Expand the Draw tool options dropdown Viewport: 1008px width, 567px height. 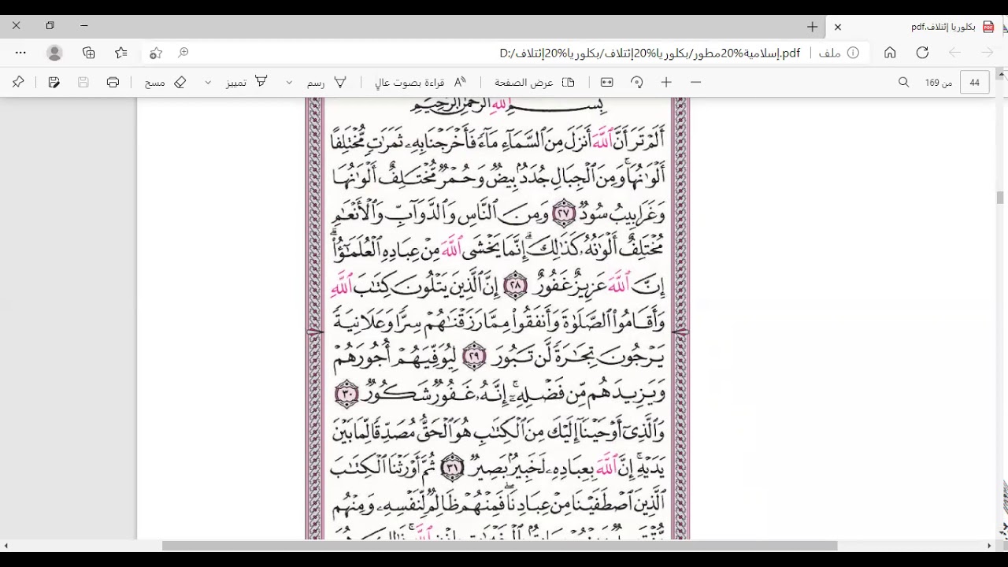(x=289, y=82)
